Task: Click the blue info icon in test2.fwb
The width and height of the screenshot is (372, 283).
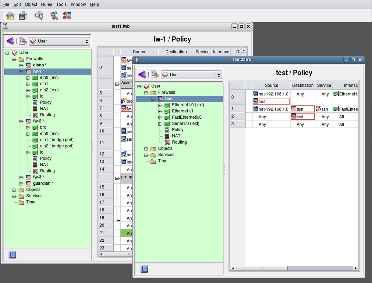Action: tap(144, 269)
